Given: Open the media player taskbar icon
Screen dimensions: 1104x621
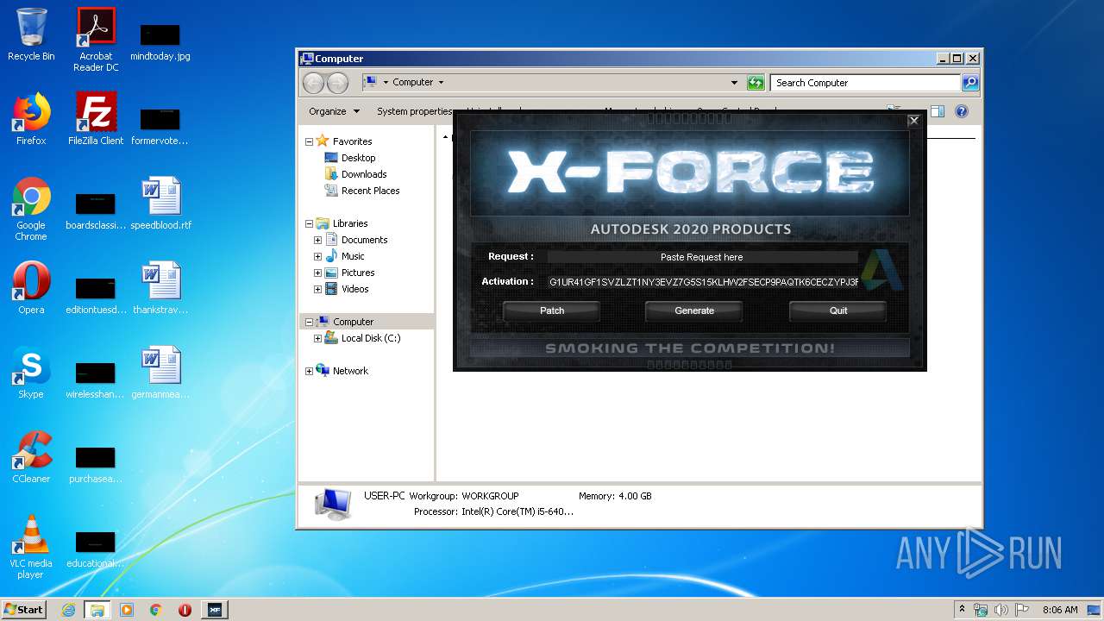Looking at the screenshot, I should (127, 610).
